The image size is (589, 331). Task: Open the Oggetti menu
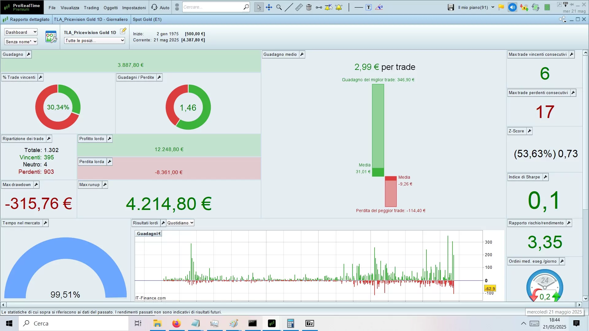(x=111, y=8)
